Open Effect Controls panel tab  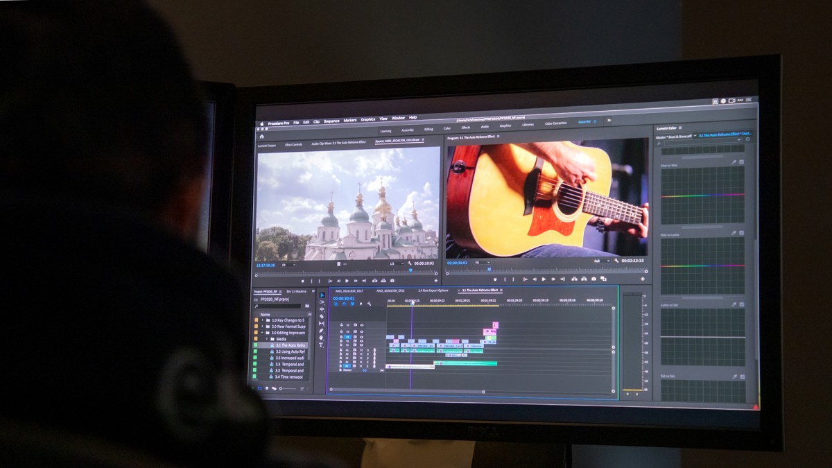[x=293, y=145]
